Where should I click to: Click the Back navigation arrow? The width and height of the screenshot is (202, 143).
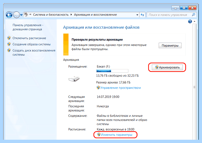tap(9, 15)
